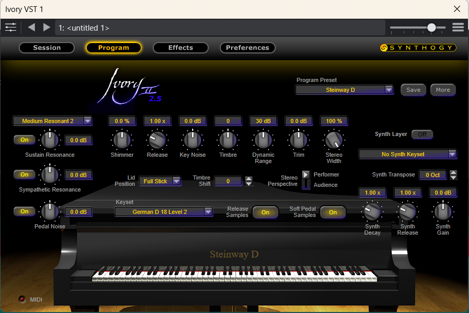Click the Release 1.00 x value field
Screen dimensions: 469x313
pos(157,121)
